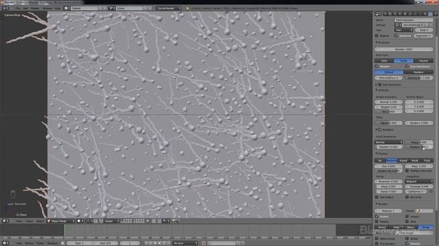
Task: Open the Render menu
Action: [x=35, y=8]
